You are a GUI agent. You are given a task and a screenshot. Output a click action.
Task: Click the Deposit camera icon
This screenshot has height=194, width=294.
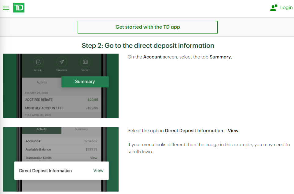click(x=85, y=62)
